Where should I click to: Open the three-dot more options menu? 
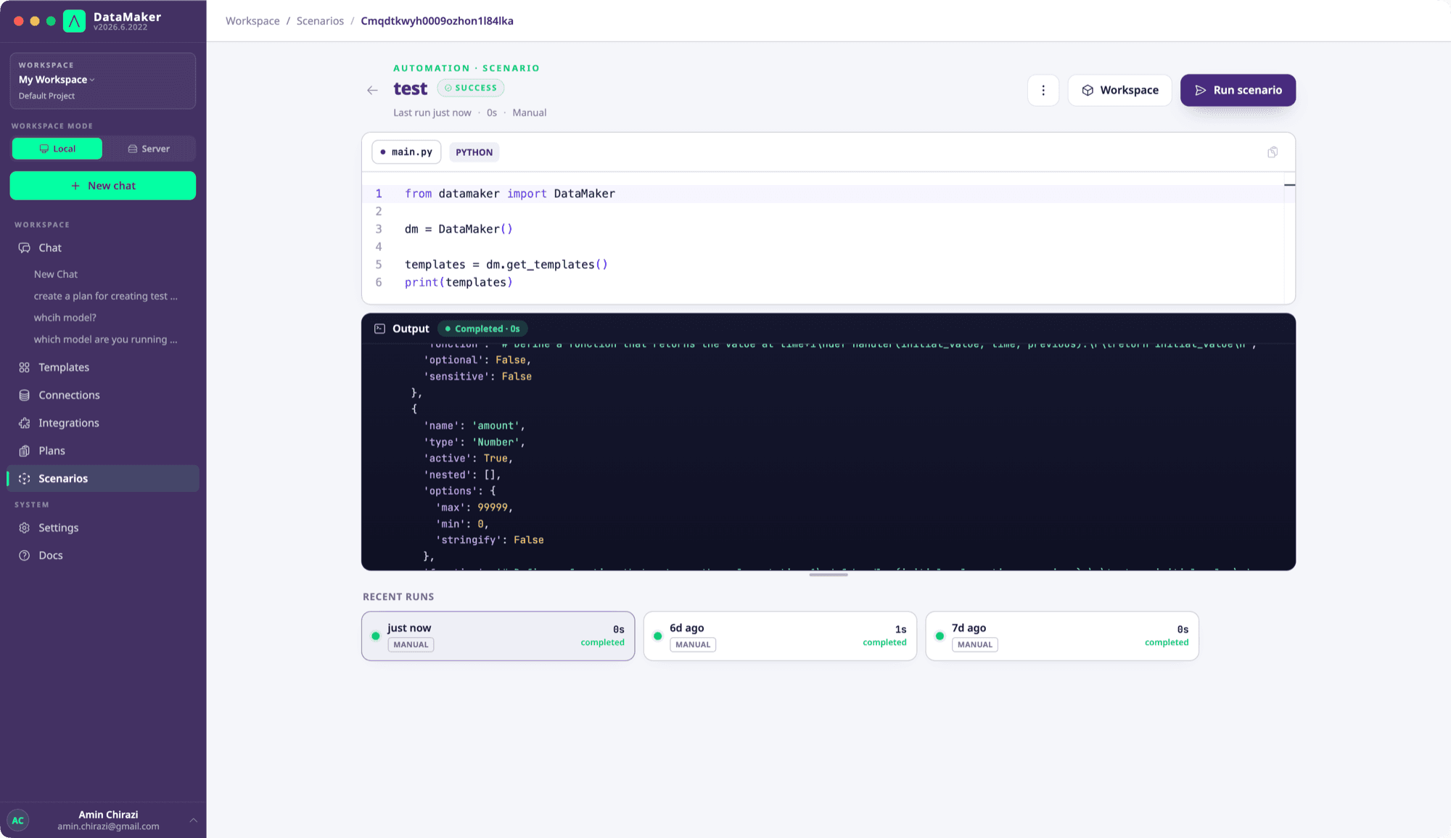point(1043,91)
